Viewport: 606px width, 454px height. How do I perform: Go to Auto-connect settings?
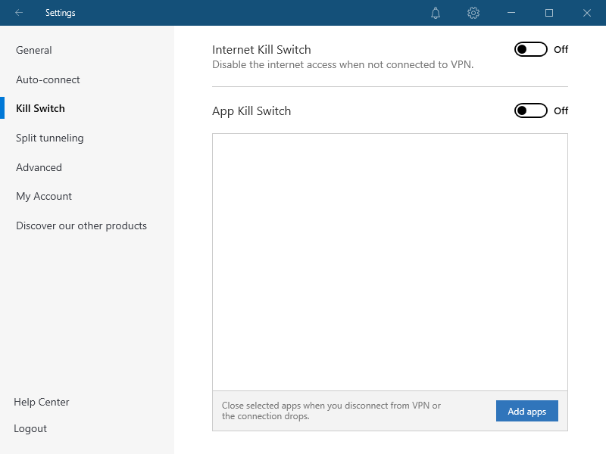point(48,79)
